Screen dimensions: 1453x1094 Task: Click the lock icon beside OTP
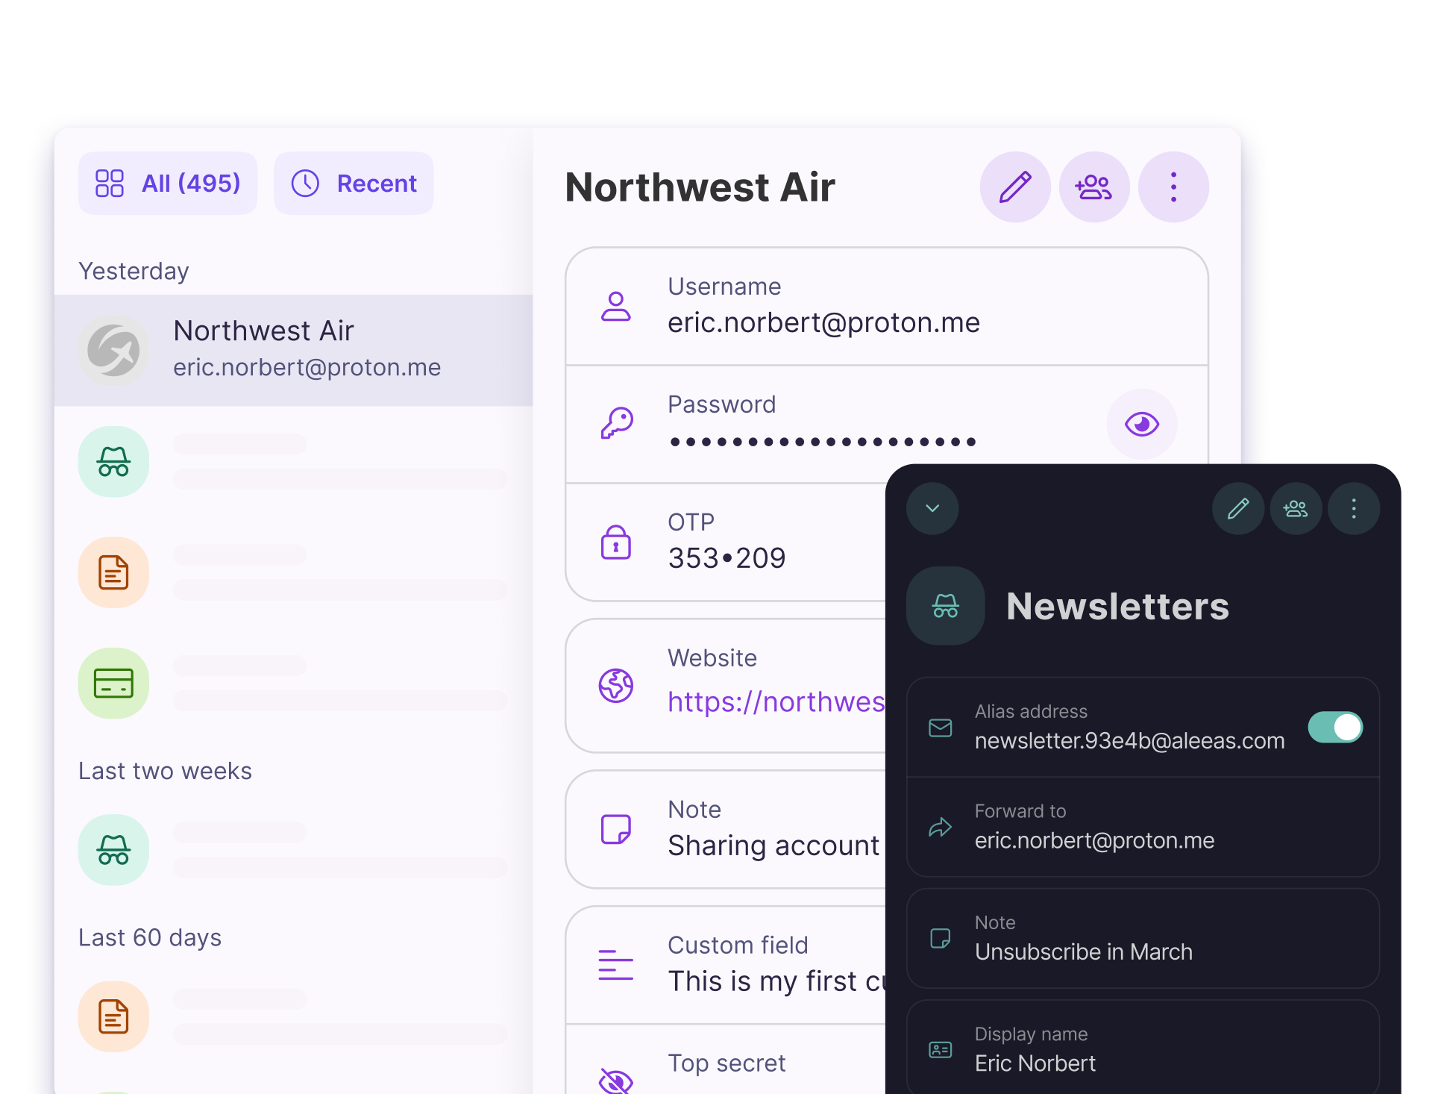[616, 542]
